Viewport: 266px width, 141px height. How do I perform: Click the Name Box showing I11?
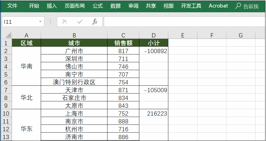[23, 21]
